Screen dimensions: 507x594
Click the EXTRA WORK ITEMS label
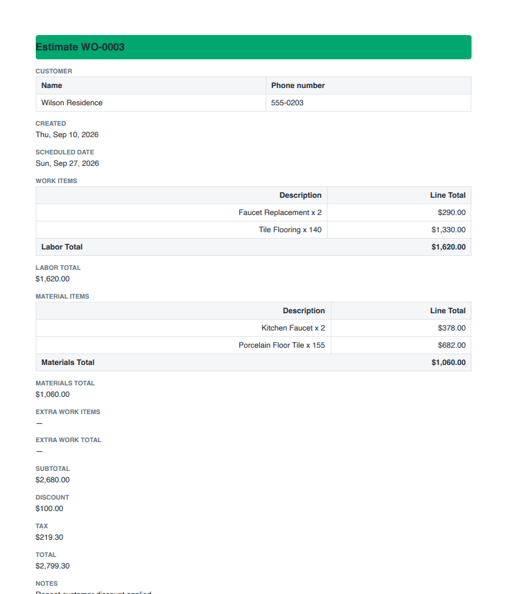tap(68, 412)
